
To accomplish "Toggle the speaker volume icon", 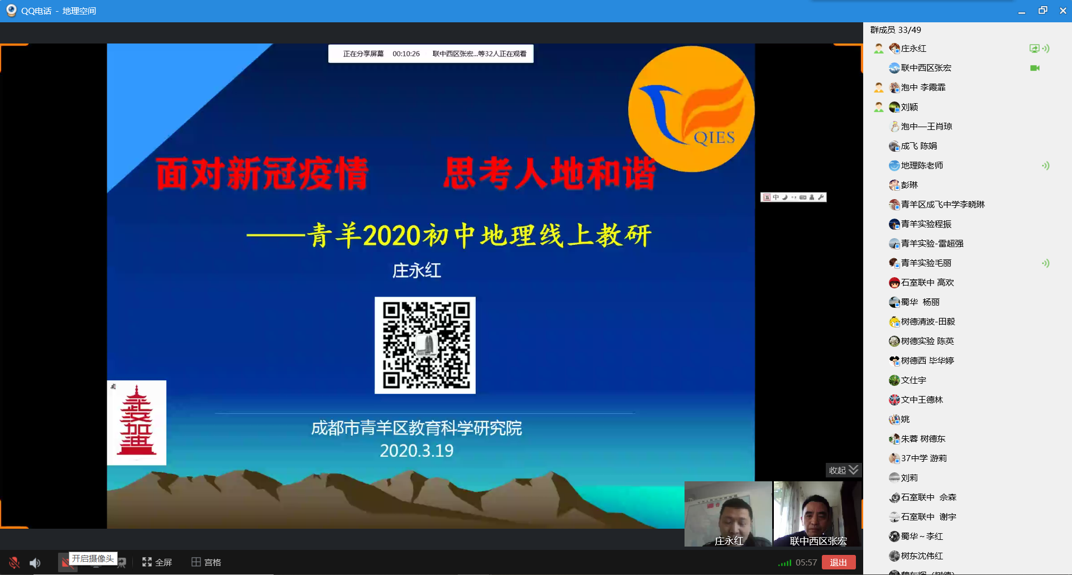I will (35, 563).
